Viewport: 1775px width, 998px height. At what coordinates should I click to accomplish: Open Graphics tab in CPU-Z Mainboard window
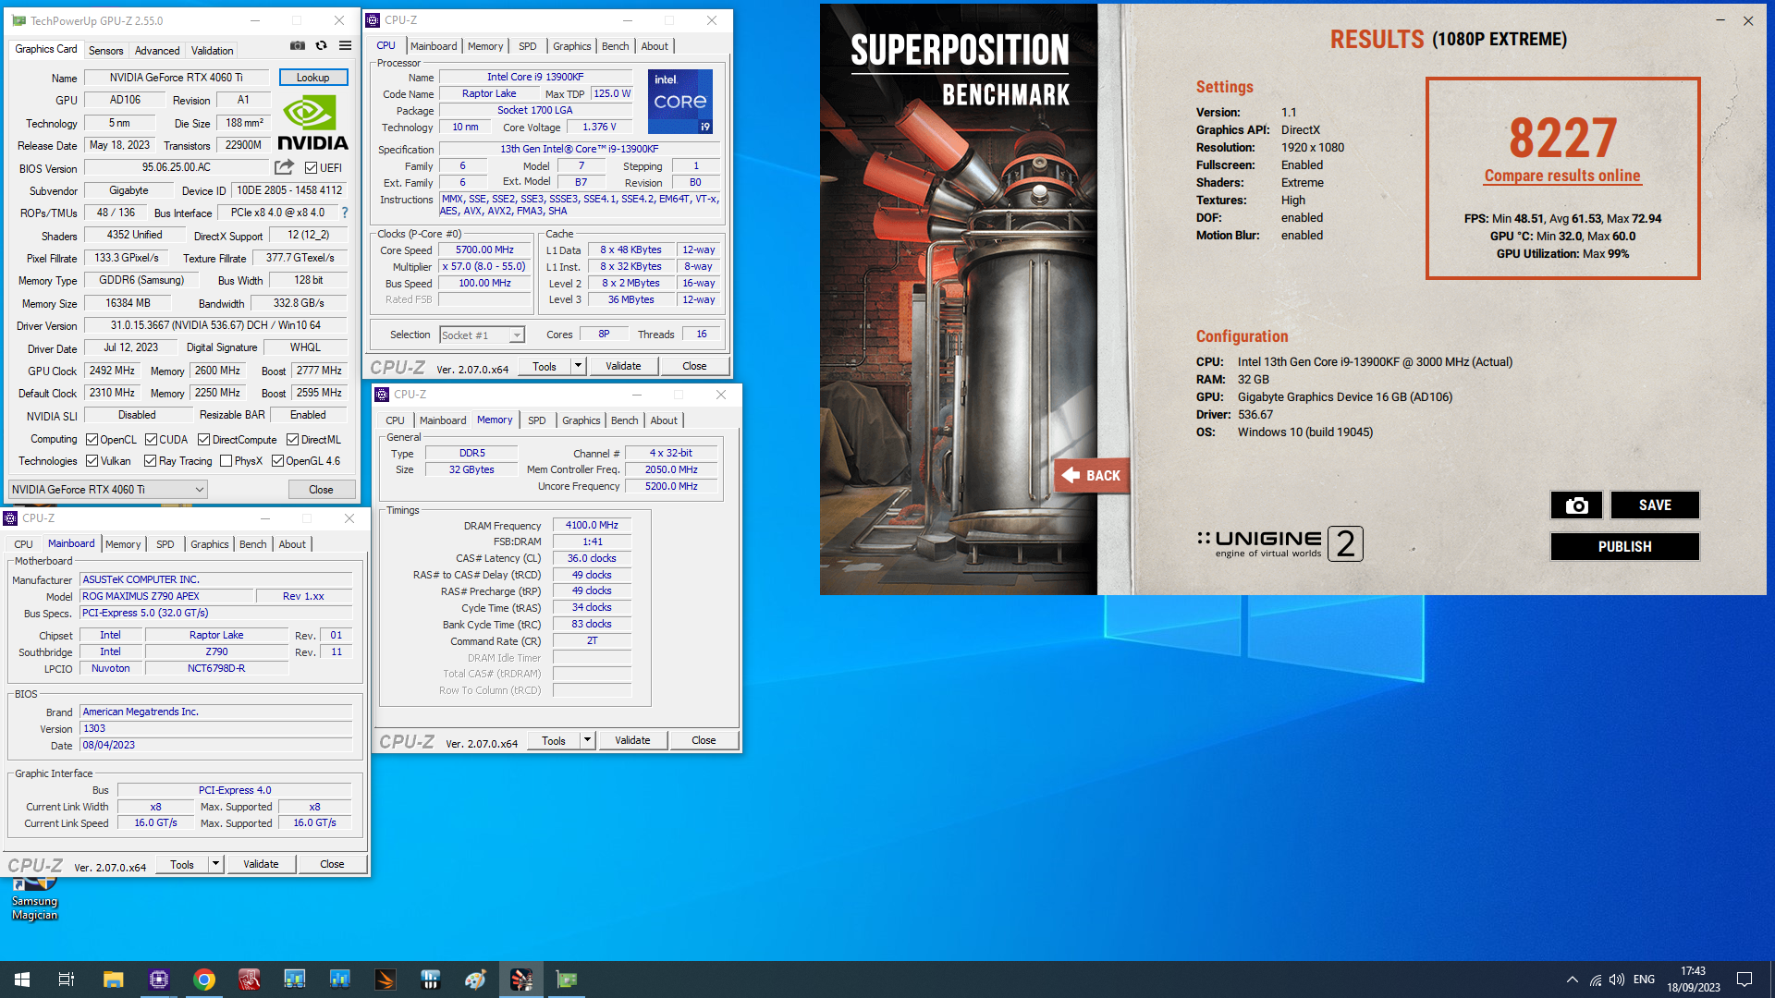pos(210,544)
